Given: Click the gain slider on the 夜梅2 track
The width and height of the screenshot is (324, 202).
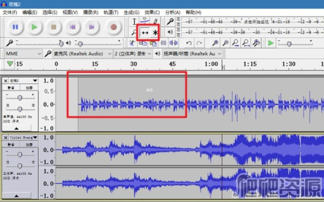Looking at the screenshot, I should (20, 97).
